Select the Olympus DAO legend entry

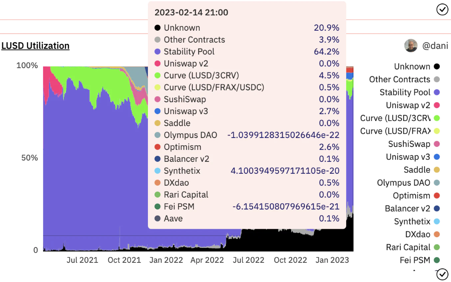pyautogui.click(x=404, y=183)
